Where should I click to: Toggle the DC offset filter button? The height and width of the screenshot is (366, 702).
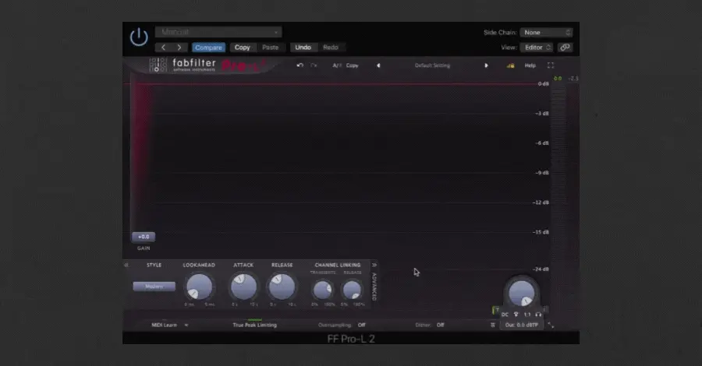(x=505, y=315)
